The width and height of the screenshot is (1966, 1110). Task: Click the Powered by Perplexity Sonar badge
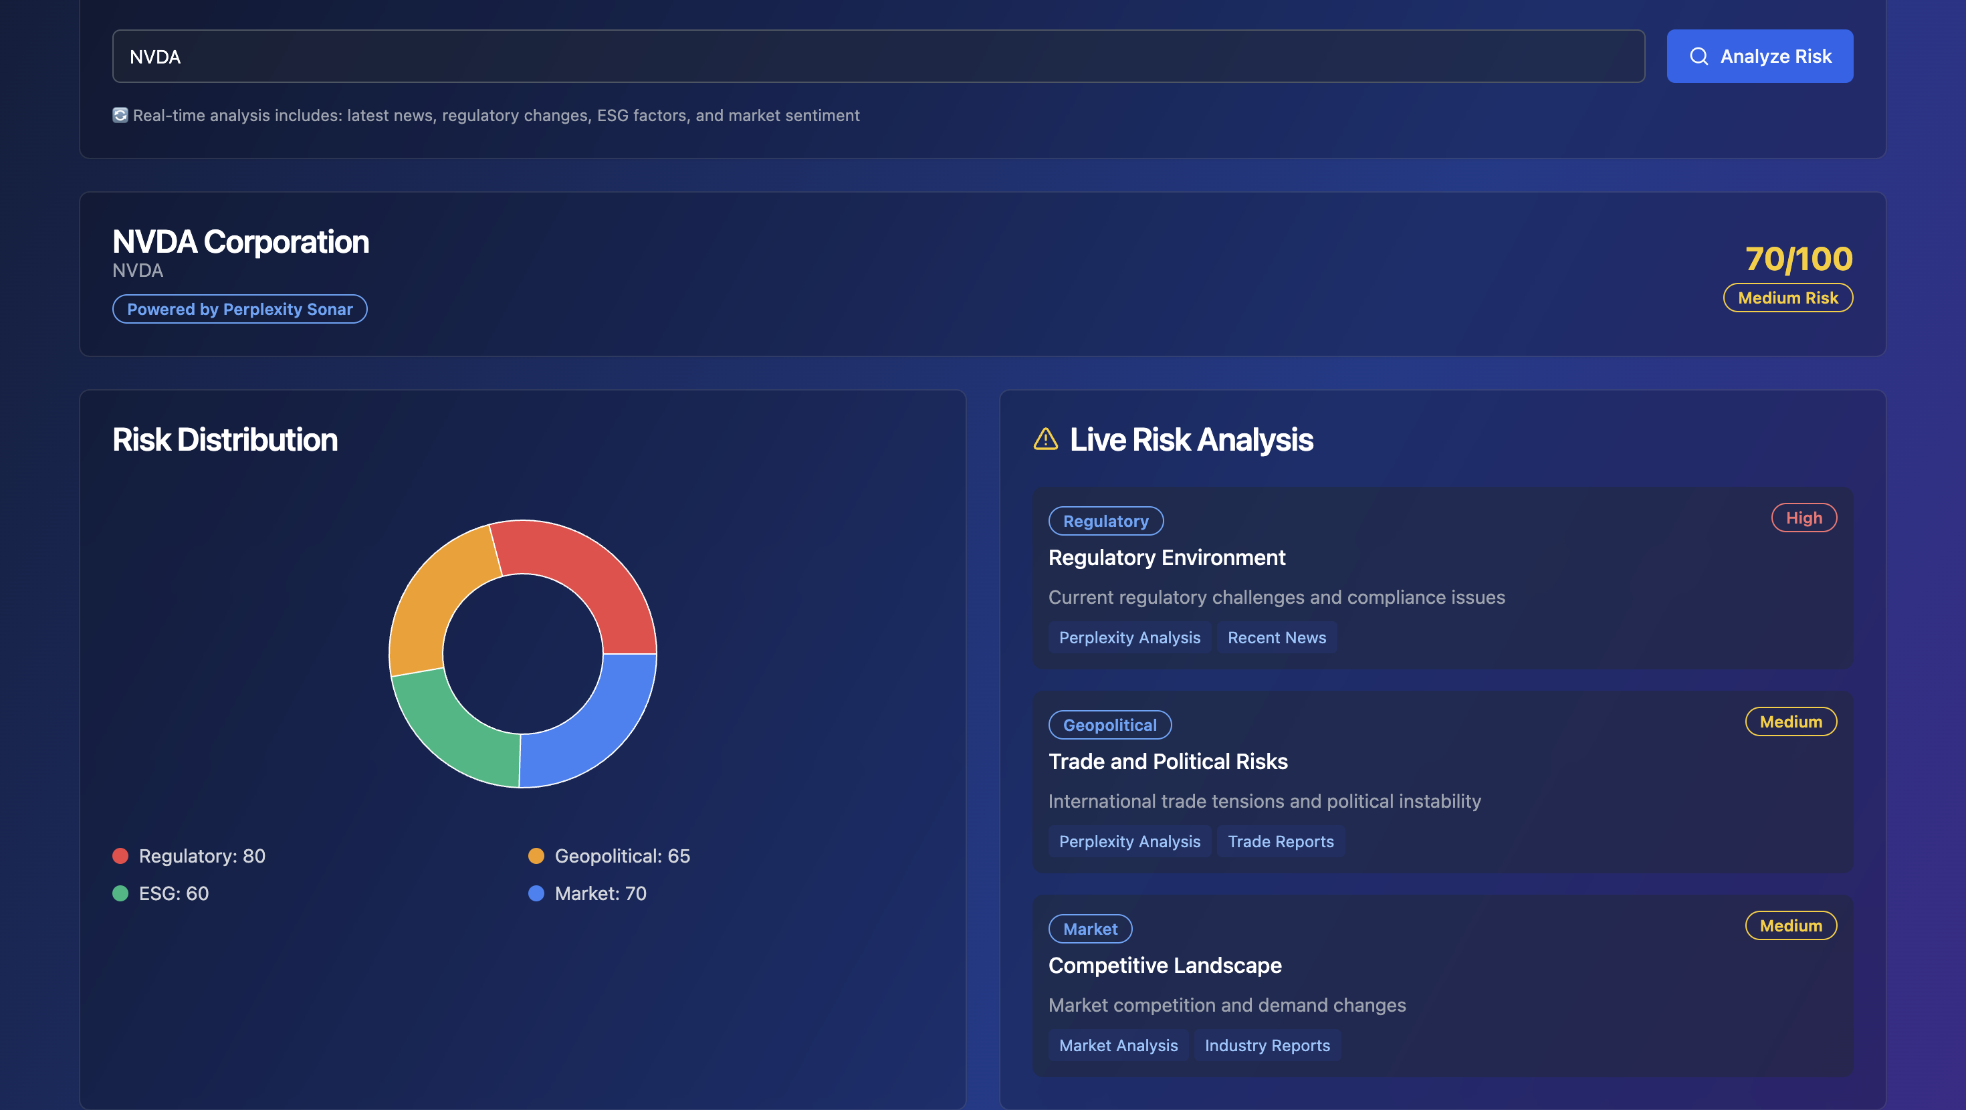coord(239,309)
